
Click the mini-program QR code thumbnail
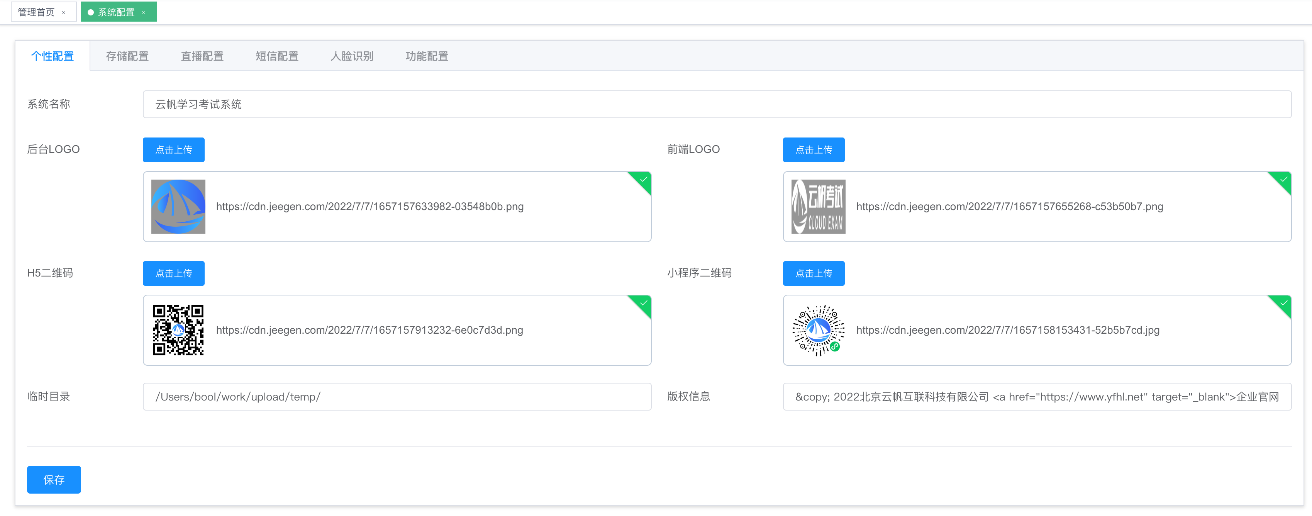[x=819, y=330]
